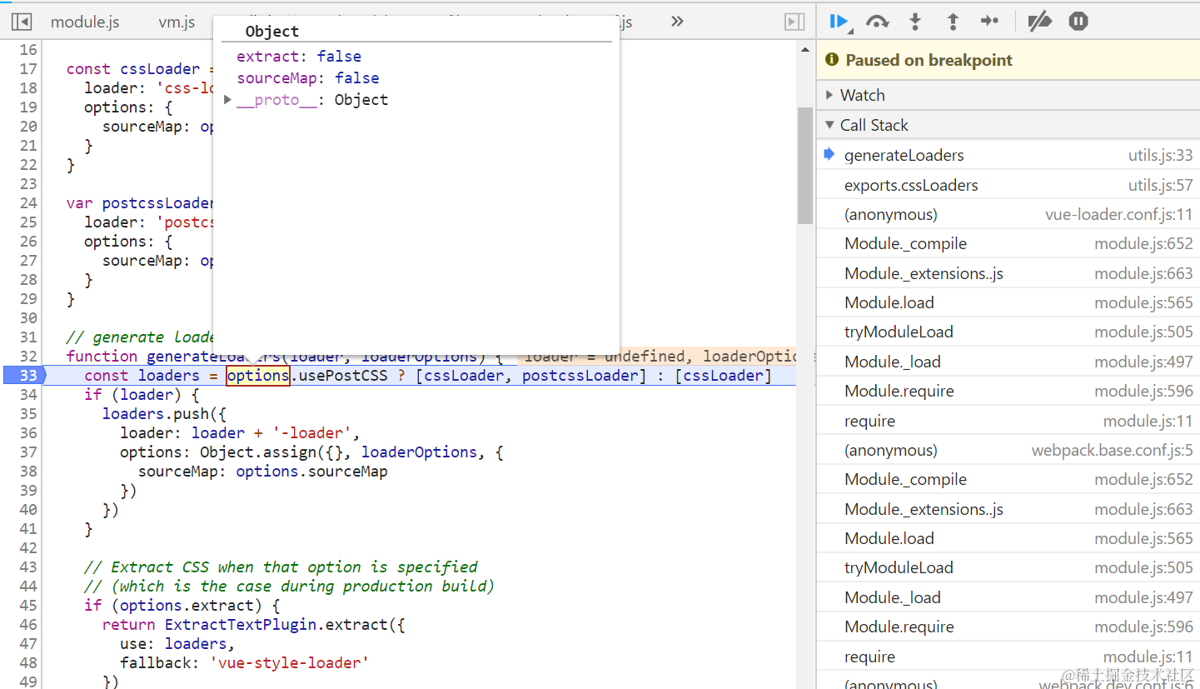Step over next function call
This screenshot has height=689, width=1200.
coord(877,22)
